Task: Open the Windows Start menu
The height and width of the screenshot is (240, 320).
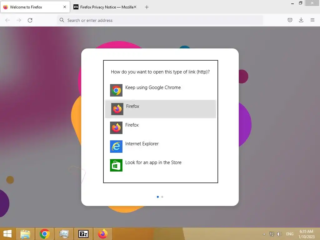Action: click(x=7, y=234)
